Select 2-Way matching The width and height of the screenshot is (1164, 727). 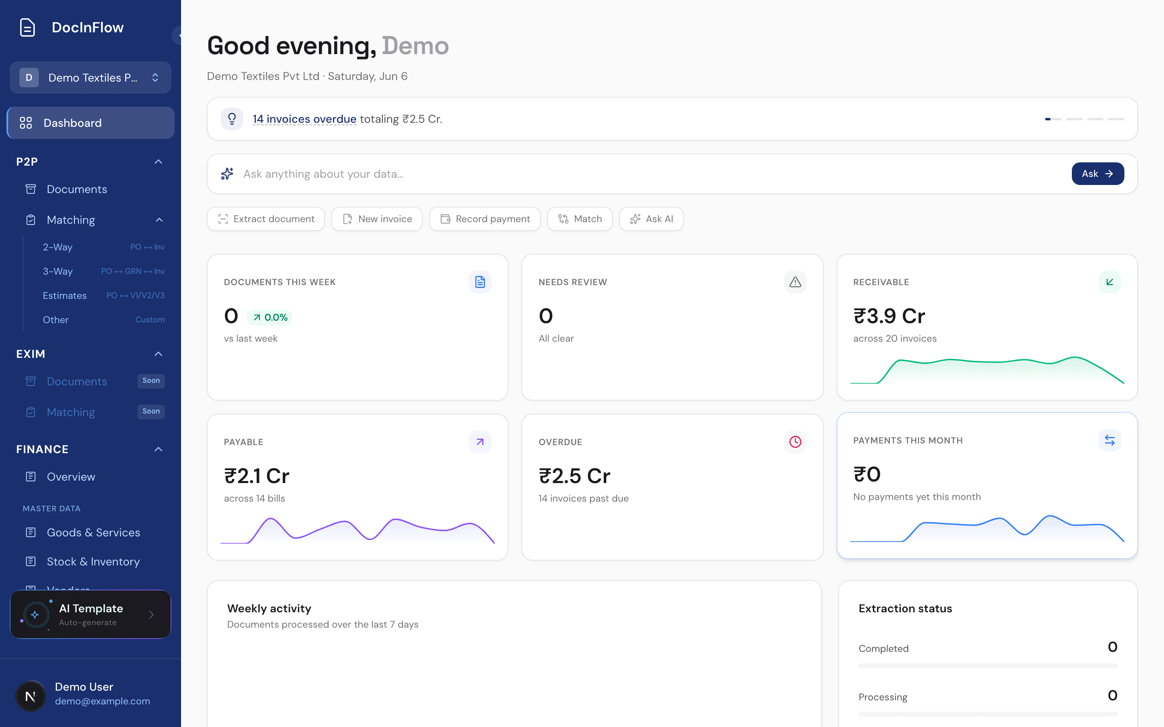tap(103, 247)
